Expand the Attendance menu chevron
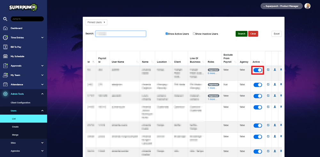 [43, 85]
